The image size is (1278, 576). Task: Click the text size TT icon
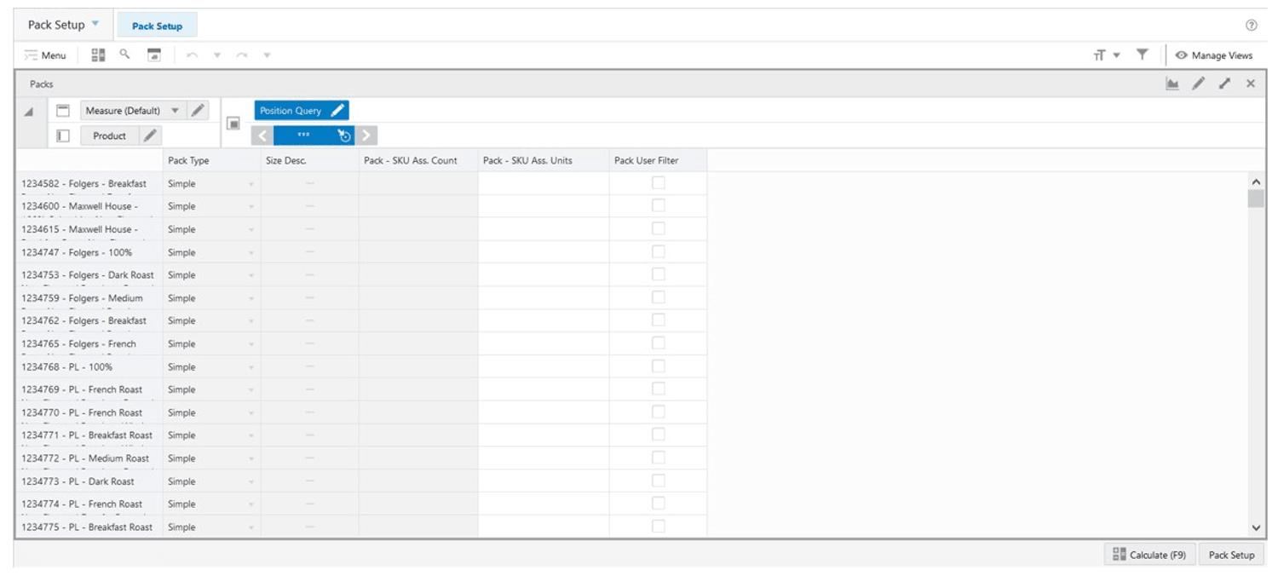coord(1099,55)
